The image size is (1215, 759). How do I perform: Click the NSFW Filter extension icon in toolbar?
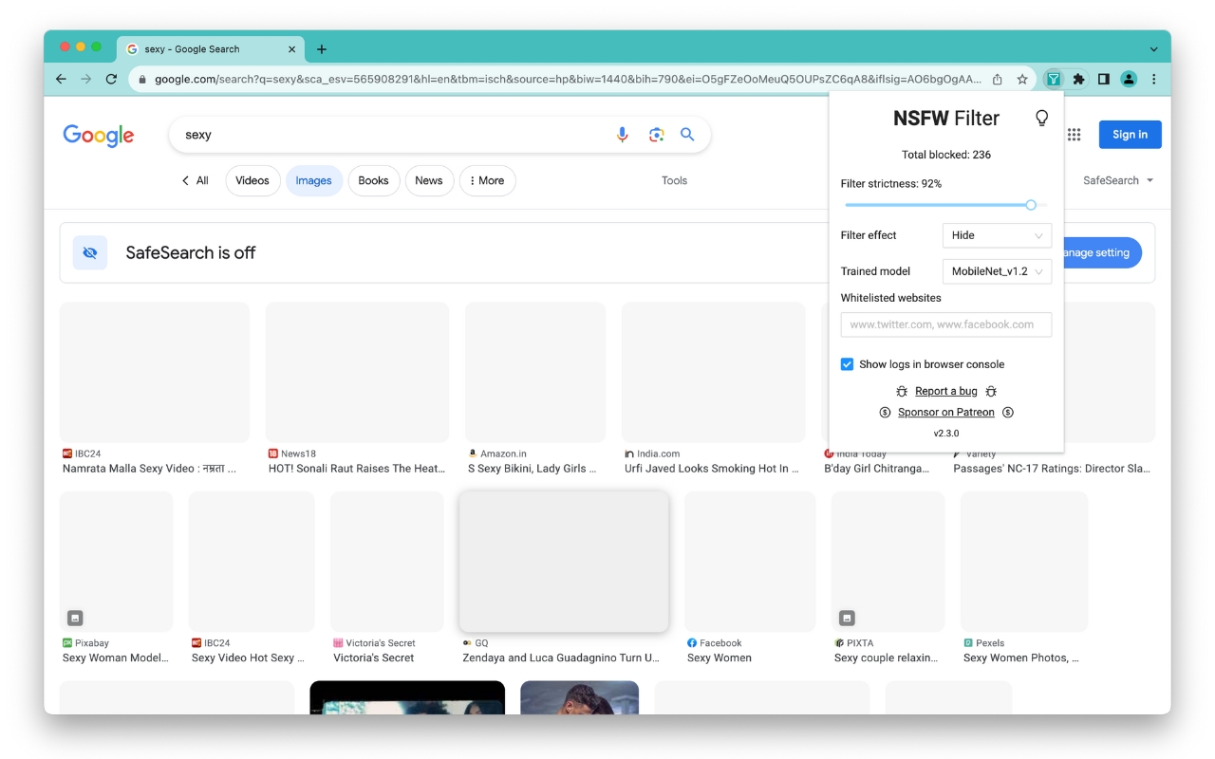(x=1053, y=80)
